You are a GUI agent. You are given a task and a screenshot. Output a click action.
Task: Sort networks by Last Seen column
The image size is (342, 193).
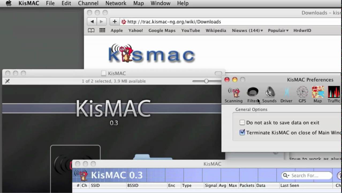point(306,185)
